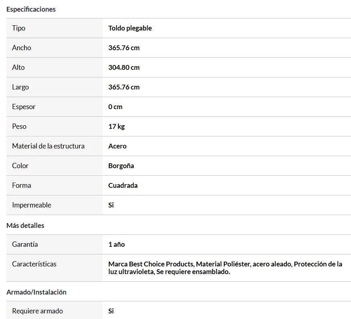The width and height of the screenshot is (351, 319).
Task: Click Material de la estructura label
Action: click(x=49, y=146)
